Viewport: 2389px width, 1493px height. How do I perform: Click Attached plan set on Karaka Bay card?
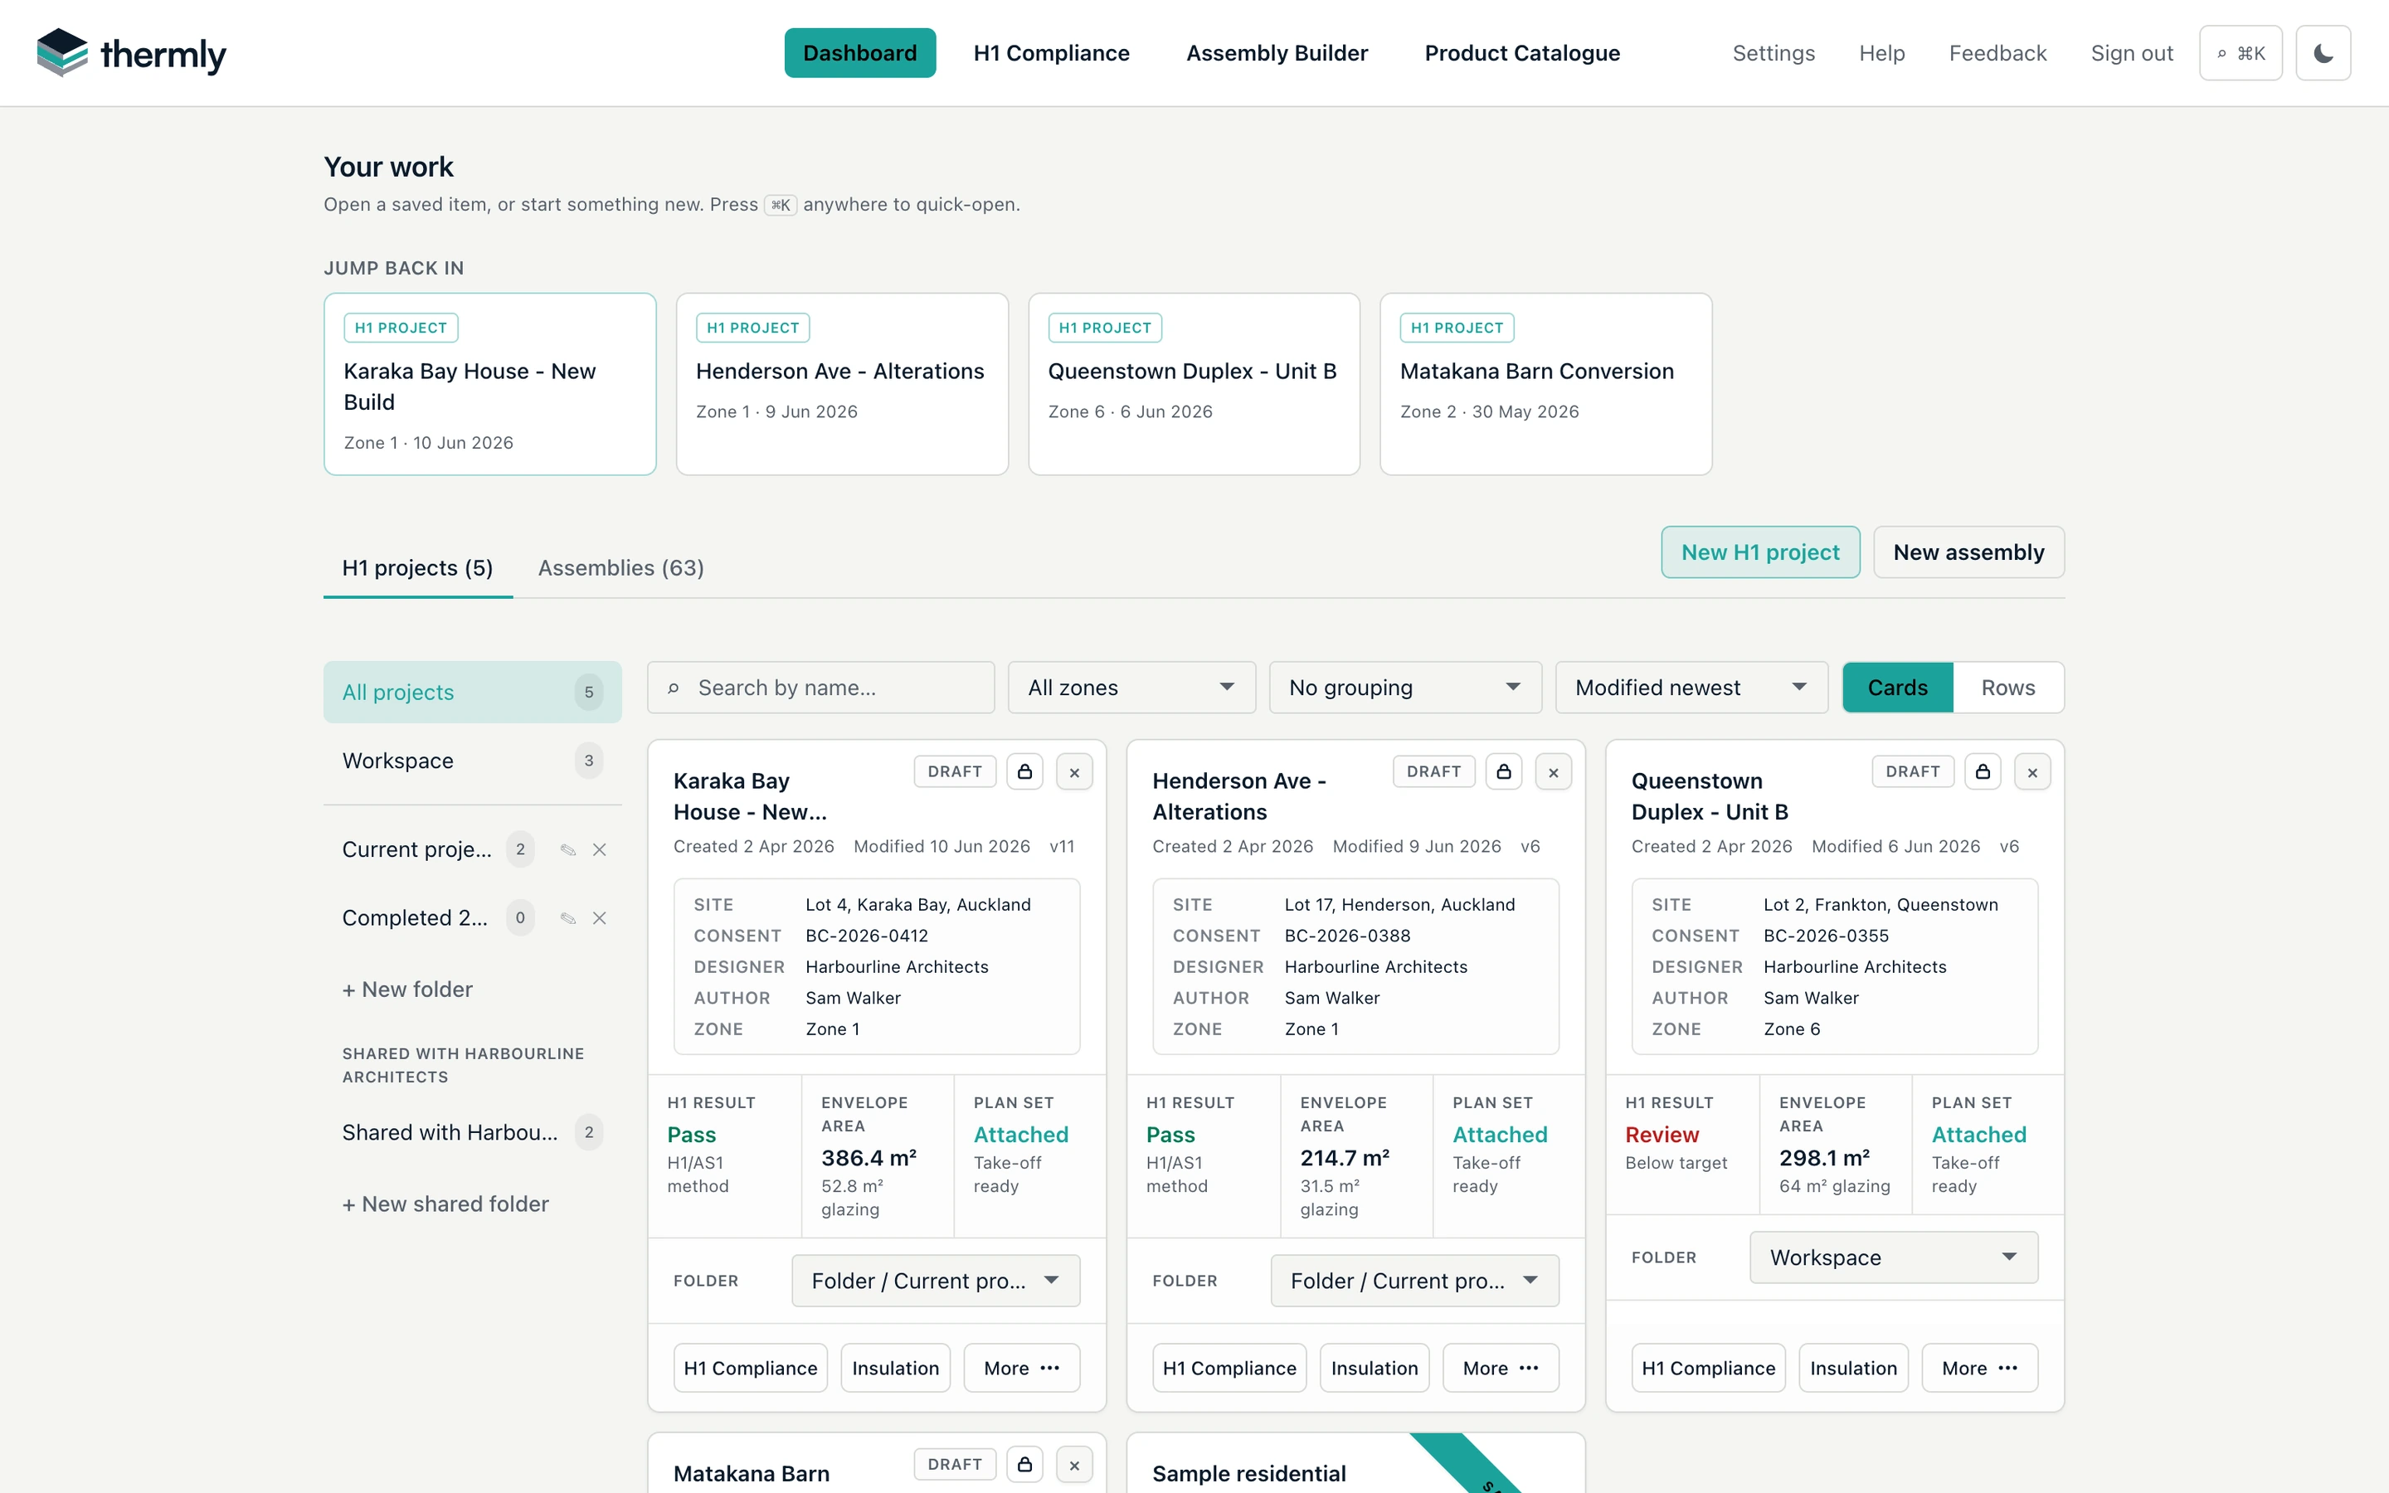pyautogui.click(x=1021, y=1135)
